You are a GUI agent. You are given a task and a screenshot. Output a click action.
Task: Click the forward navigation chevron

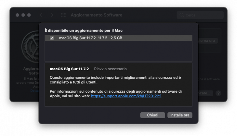pos(52,15)
